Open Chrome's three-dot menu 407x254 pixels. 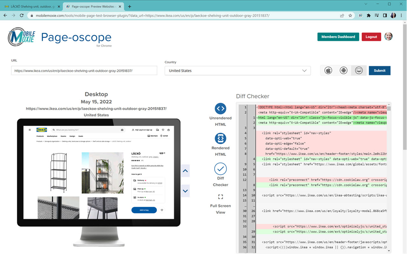[402, 15]
